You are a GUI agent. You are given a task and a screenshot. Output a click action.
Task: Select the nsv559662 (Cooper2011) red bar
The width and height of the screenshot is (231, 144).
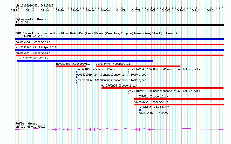179,104
